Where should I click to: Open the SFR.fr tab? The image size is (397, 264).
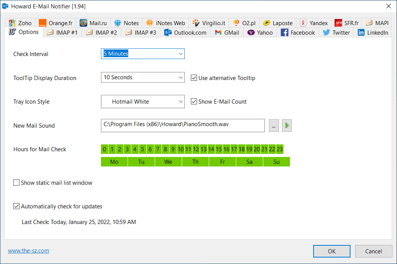(x=346, y=23)
